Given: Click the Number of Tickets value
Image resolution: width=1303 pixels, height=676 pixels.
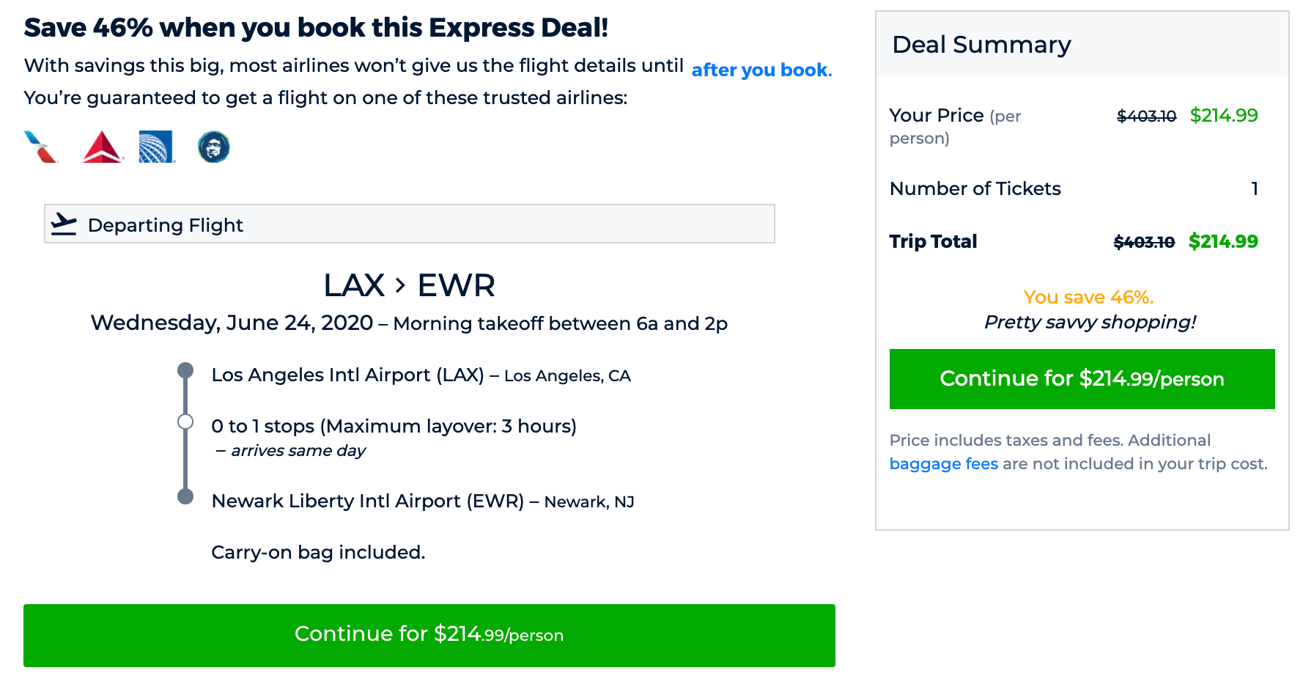Looking at the screenshot, I should tap(1255, 188).
